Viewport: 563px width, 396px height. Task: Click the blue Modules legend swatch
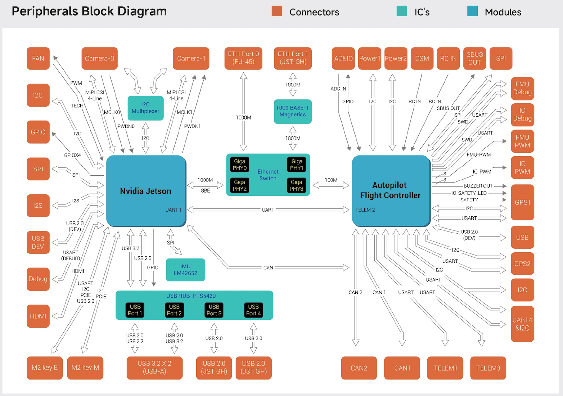coord(473,11)
